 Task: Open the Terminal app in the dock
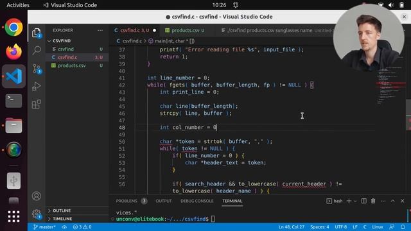13,101
